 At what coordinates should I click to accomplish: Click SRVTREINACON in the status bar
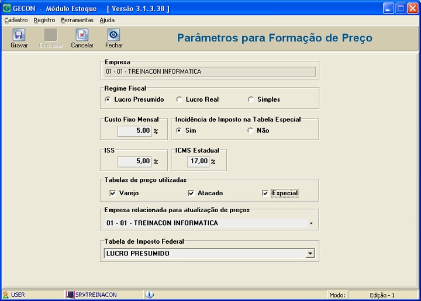click(96, 295)
